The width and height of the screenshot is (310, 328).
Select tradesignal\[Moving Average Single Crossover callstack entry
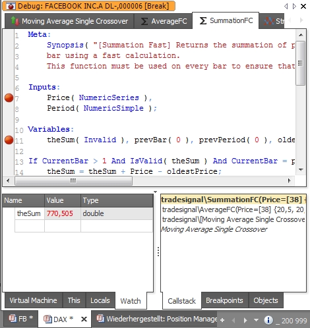coord(233,219)
